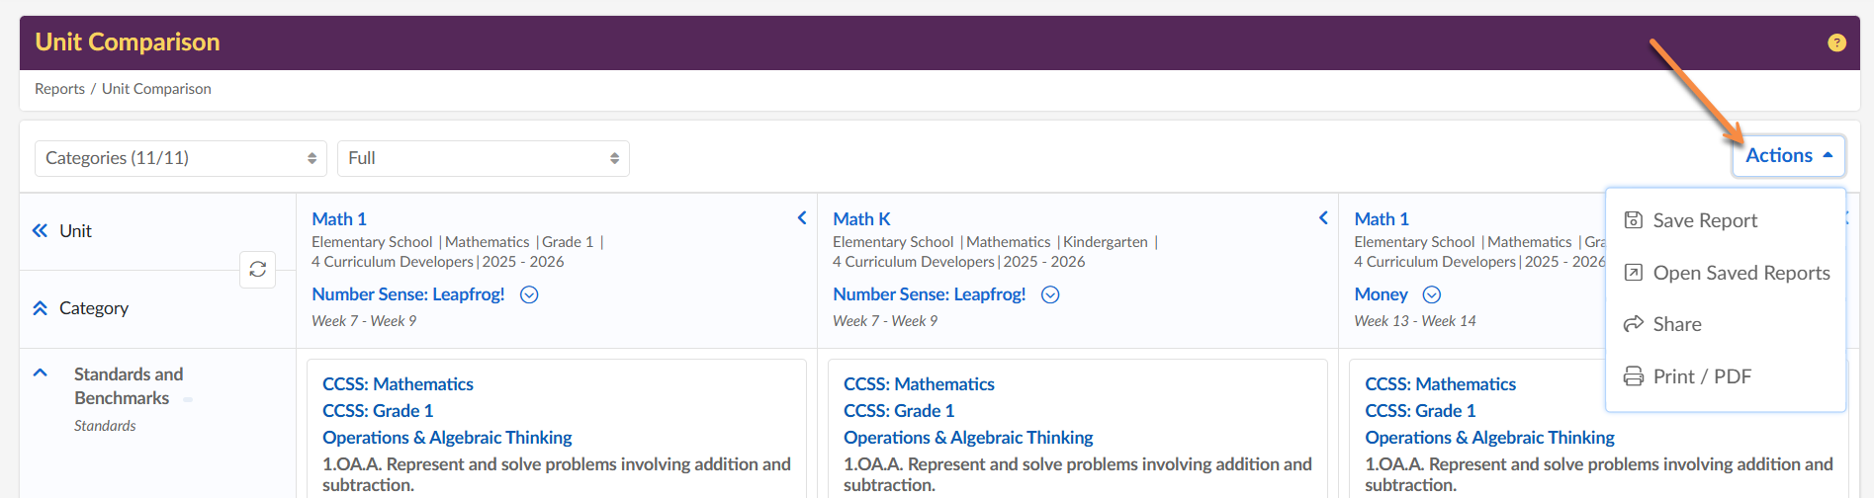
Task: Choose Print / PDF menu option
Action: [x=1702, y=376]
